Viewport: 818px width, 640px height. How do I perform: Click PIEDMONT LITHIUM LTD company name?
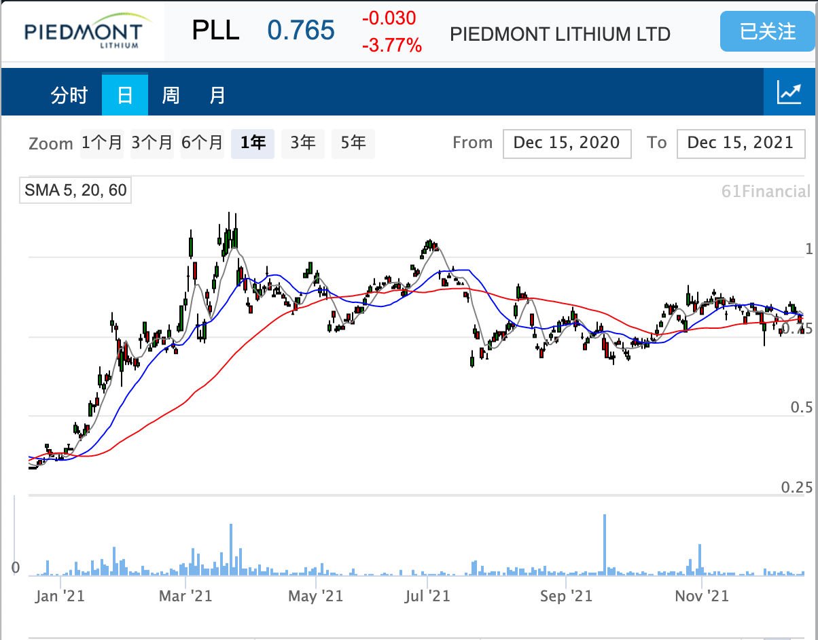point(561,34)
